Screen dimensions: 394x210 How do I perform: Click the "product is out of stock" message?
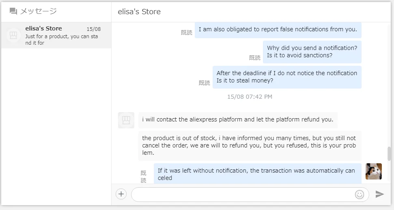click(249, 145)
